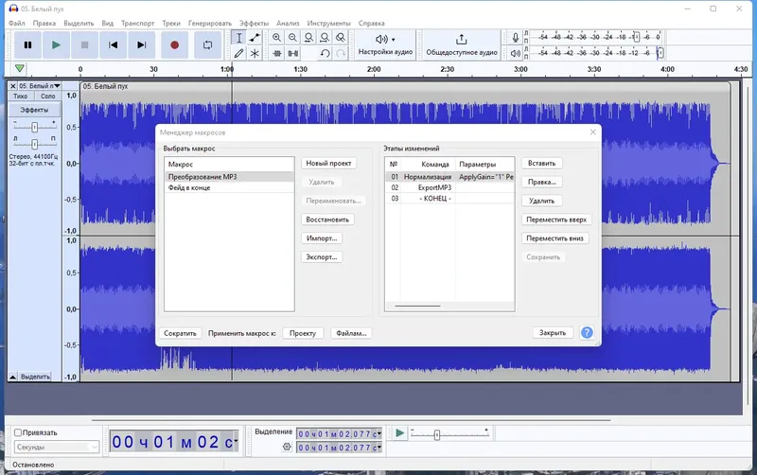Select the Envelope tool
The image size is (757, 475).
pos(255,38)
